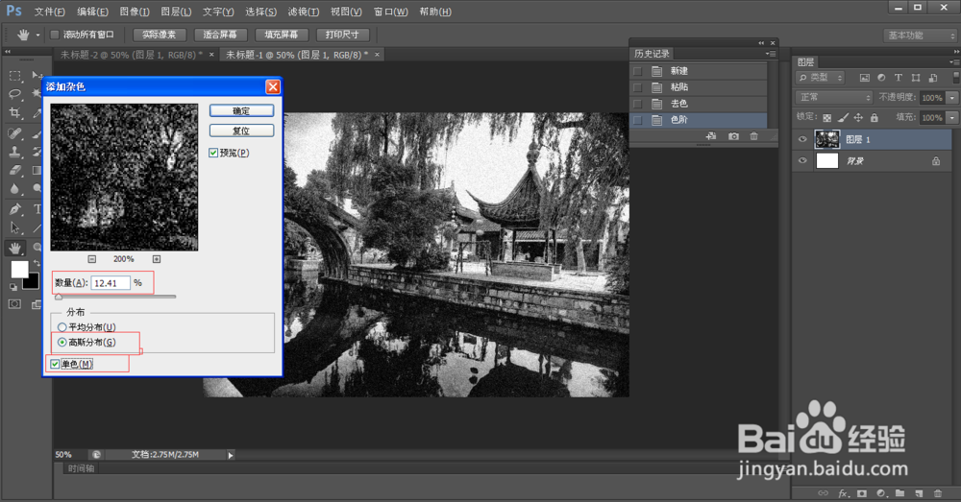Select 平均分布 uniform distribution
Viewport: 961px width, 502px height.
tap(62, 327)
